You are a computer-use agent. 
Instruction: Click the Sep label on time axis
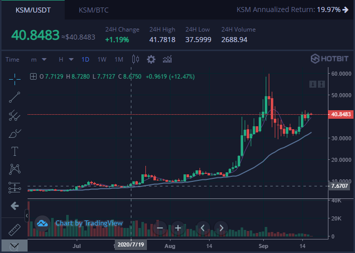coord(263,246)
